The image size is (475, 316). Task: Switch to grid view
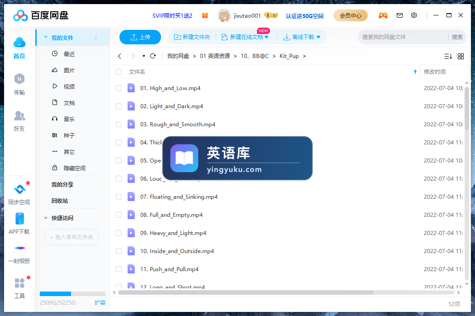coord(461,57)
